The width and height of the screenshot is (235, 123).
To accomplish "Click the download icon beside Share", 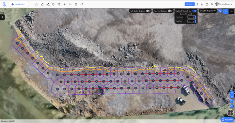I will click(x=197, y=4).
